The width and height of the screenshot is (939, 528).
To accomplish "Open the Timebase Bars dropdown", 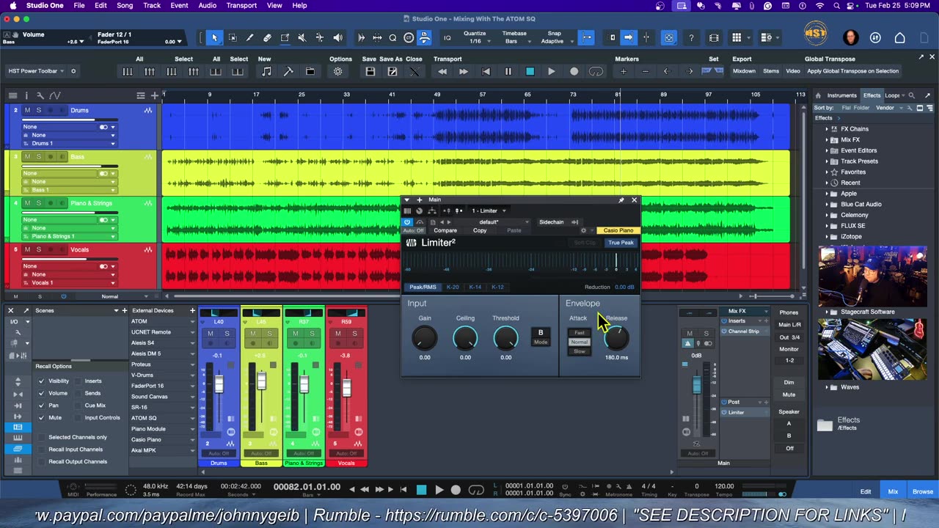I will click(514, 41).
